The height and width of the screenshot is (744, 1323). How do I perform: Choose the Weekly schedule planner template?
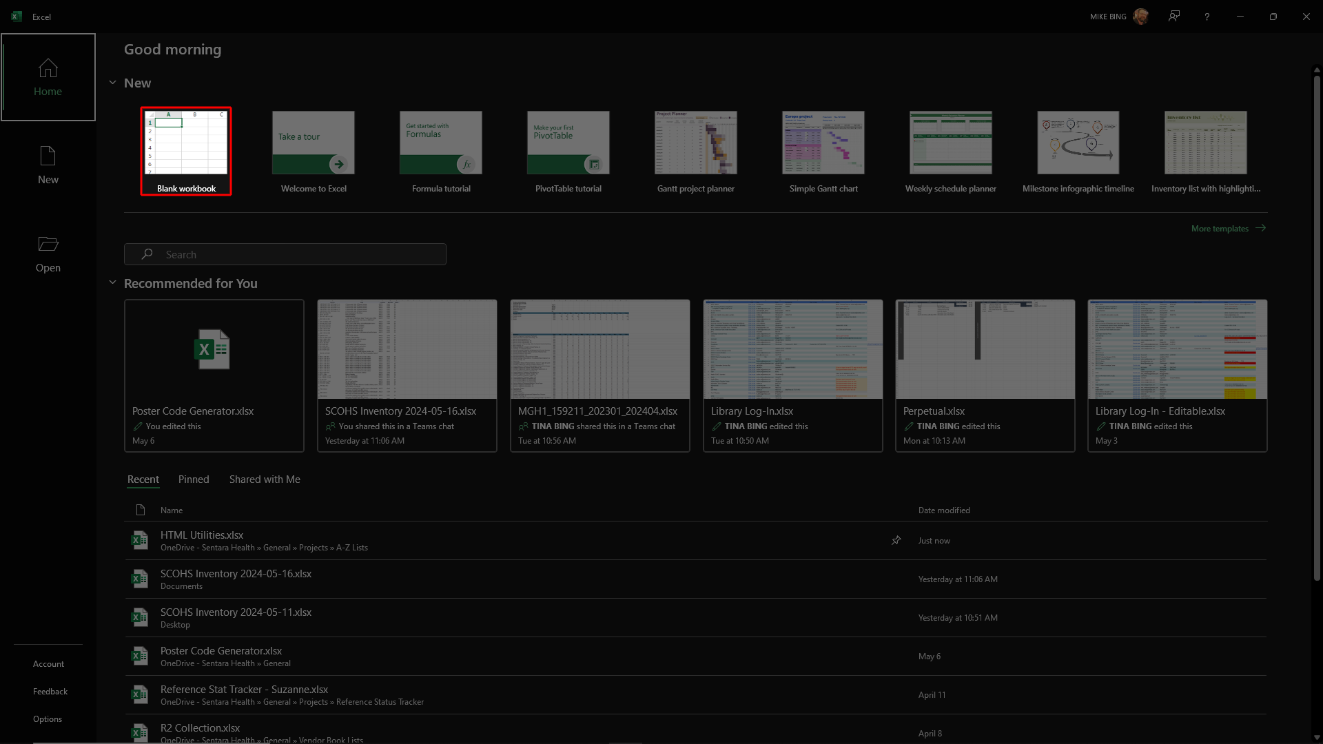951,152
